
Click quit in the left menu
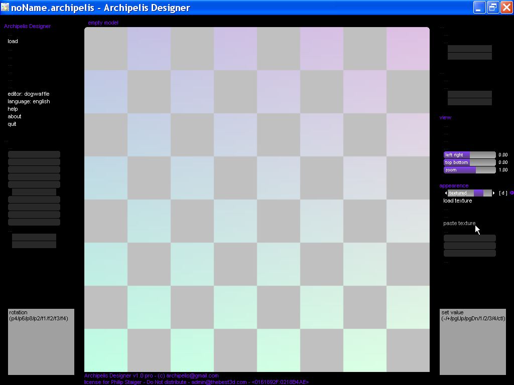click(12, 124)
